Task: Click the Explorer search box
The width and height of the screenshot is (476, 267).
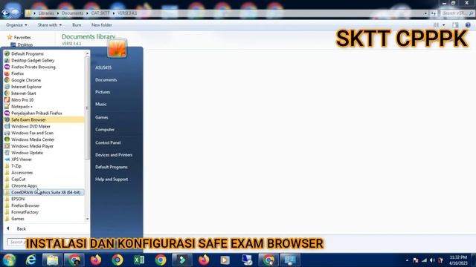Action: tap(457, 13)
